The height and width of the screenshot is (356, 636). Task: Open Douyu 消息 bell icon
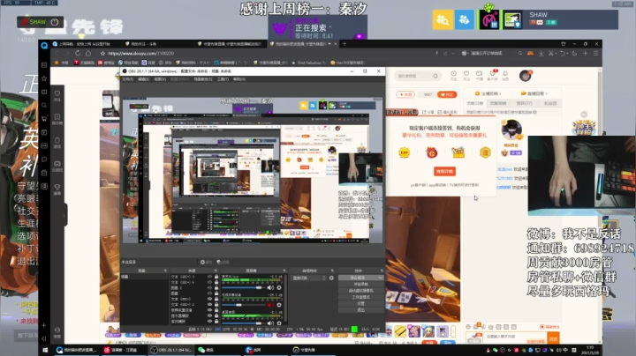pos(505,74)
